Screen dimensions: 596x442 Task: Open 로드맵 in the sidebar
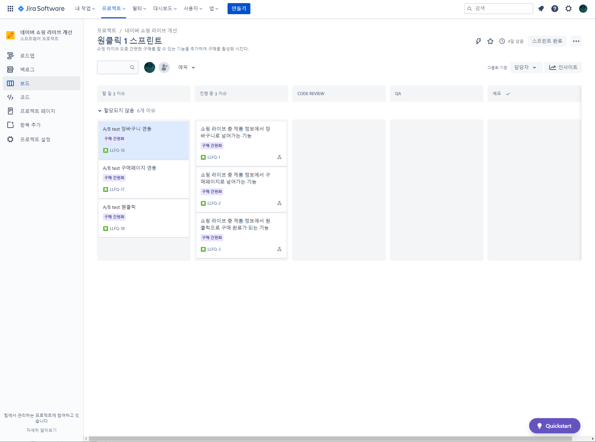[x=42, y=56]
